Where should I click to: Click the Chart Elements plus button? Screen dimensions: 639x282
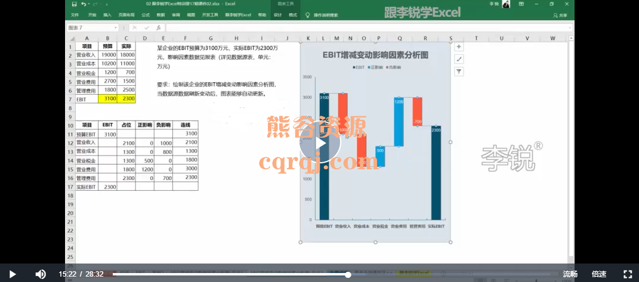pos(459,47)
